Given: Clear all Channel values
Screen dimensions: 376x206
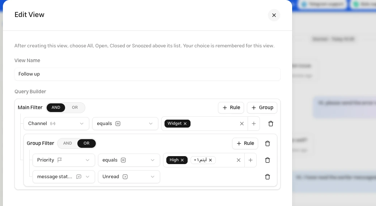Looking at the screenshot, I should (242, 124).
